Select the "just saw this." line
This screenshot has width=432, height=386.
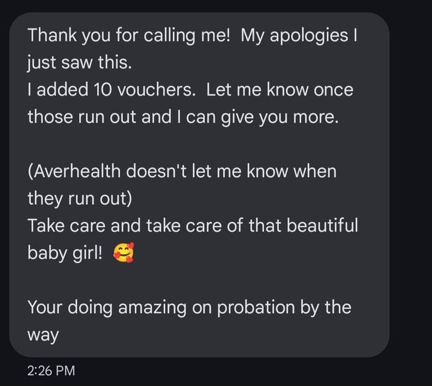pyautogui.click(x=79, y=62)
